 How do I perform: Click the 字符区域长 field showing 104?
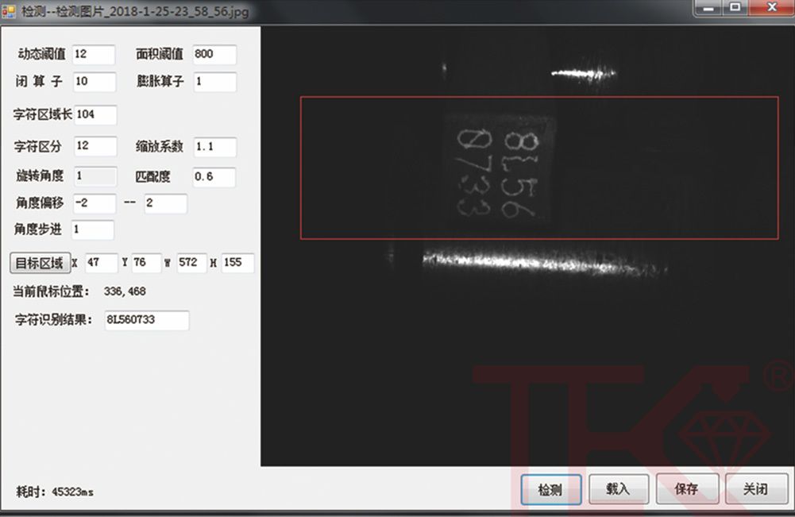95,115
